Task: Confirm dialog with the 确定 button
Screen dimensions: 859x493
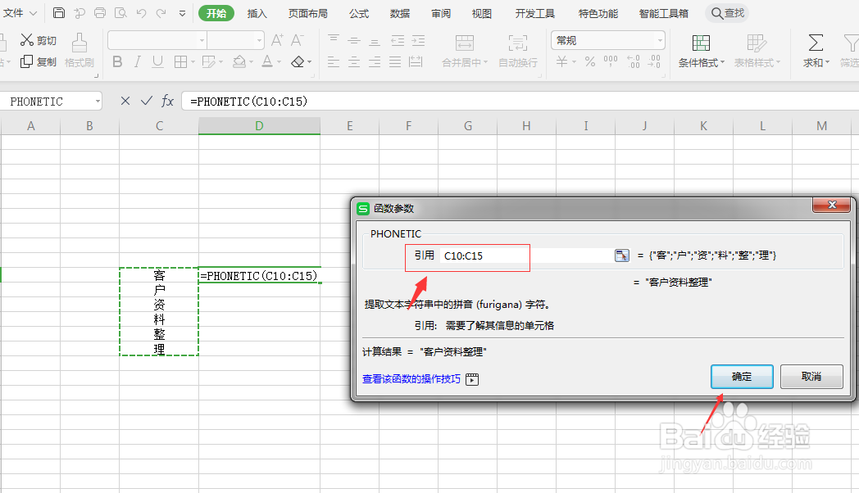Action: pyautogui.click(x=741, y=377)
